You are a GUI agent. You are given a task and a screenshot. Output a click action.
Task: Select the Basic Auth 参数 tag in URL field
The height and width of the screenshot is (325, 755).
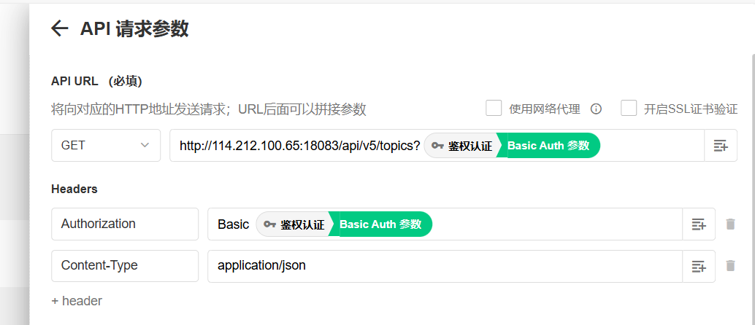(x=549, y=146)
